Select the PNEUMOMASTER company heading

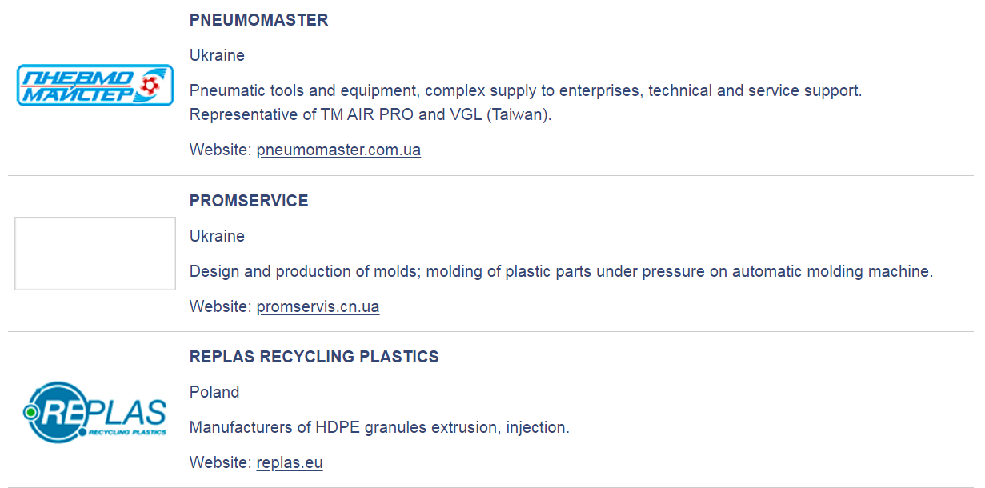tap(258, 20)
